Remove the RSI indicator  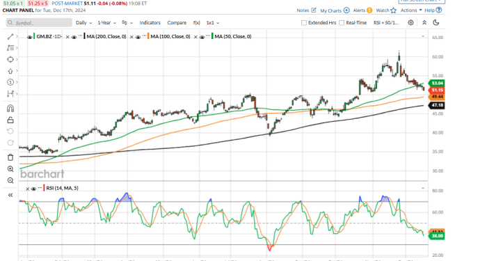(28, 189)
